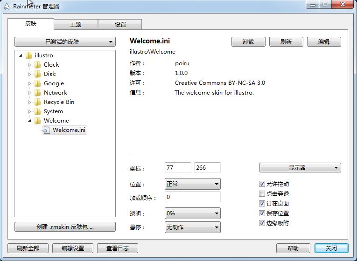Click 'The welcome skin for illustro.' text

(x=214, y=93)
